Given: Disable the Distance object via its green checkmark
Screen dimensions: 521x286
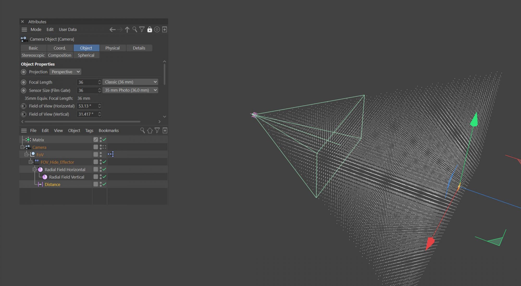Looking at the screenshot, I should [x=104, y=184].
